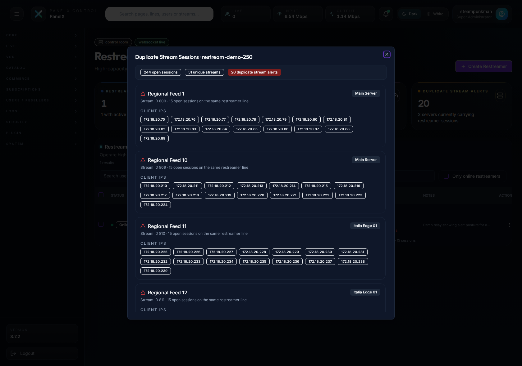Click the warning triangle beside Regional Feed 1
This screenshot has width=522, height=366.
click(x=143, y=94)
